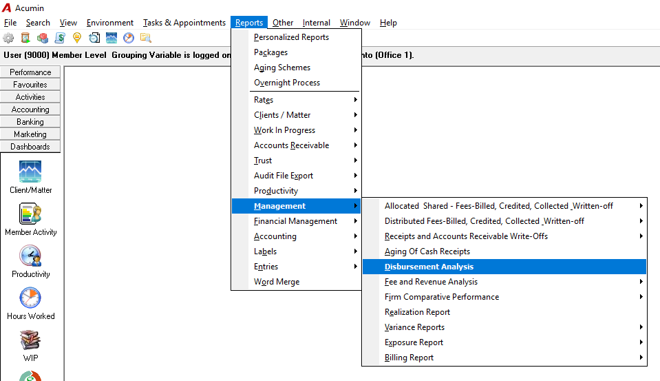The height and width of the screenshot is (381, 660).
Task: Open the Other menu
Action: coord(283,23)
